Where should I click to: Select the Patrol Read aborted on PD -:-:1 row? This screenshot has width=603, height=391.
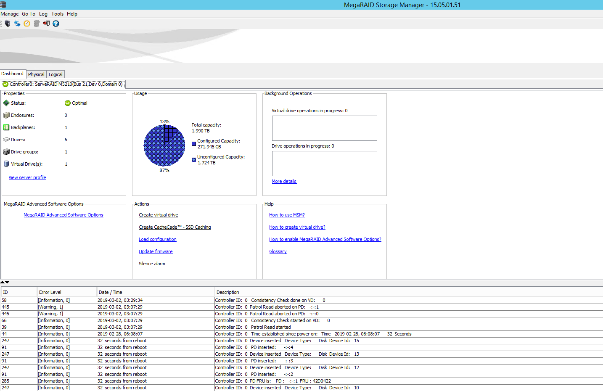[302, 307]
